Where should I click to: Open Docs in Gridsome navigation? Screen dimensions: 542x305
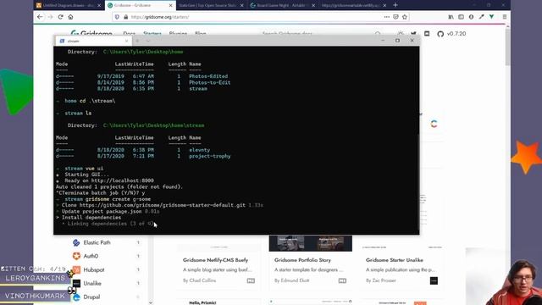click(x=130, y=34)
